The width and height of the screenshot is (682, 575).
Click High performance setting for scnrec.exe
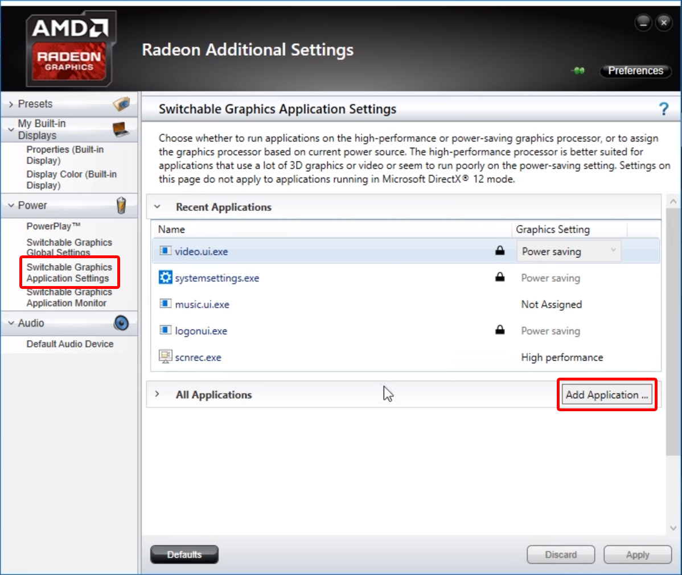(562, 357)
